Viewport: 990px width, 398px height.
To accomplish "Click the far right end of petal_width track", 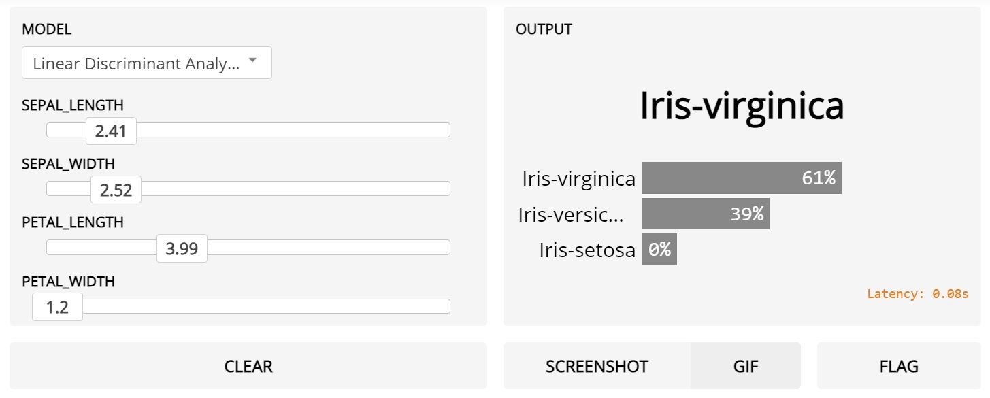I will pyautogui.click(x=446, y=306).
